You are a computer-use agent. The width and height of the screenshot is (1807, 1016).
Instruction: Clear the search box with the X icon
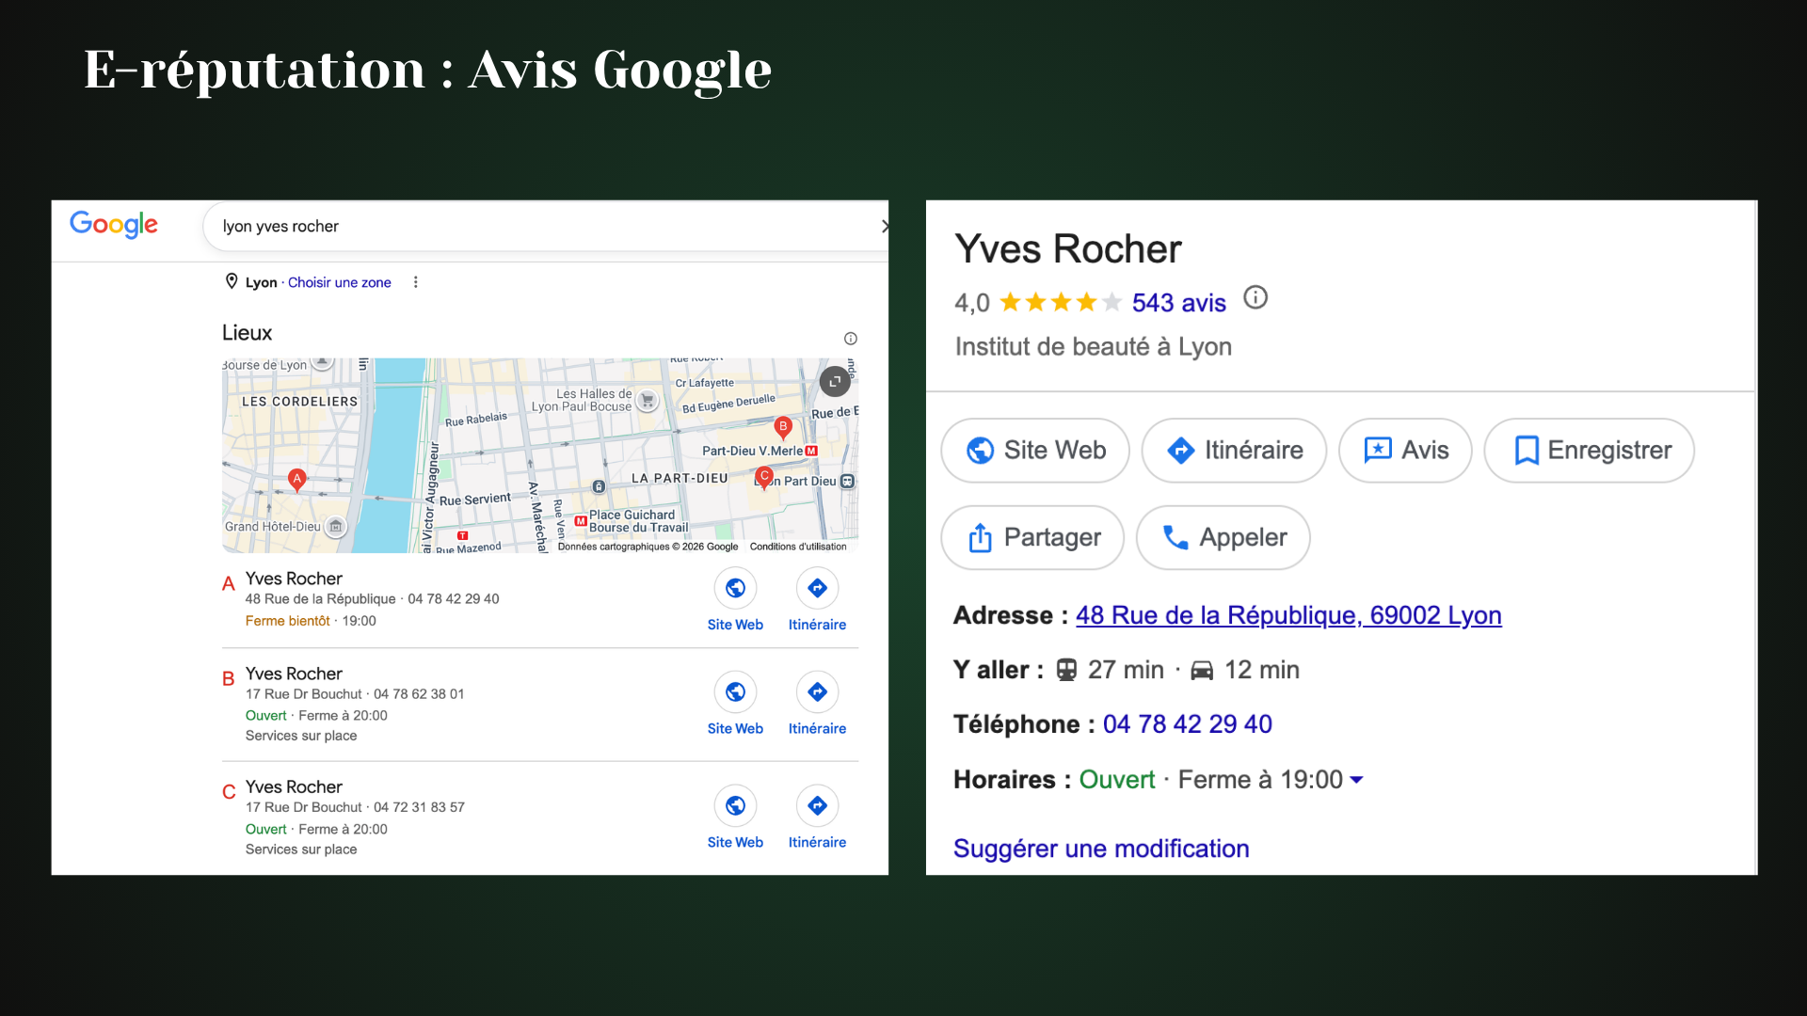tap(884, 226)
